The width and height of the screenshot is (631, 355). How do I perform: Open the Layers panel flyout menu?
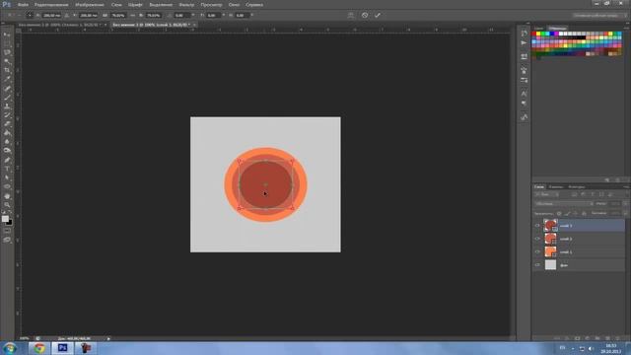627,187
